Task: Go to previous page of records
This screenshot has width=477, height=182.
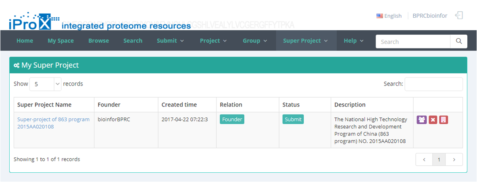Action: pos(424,159)
